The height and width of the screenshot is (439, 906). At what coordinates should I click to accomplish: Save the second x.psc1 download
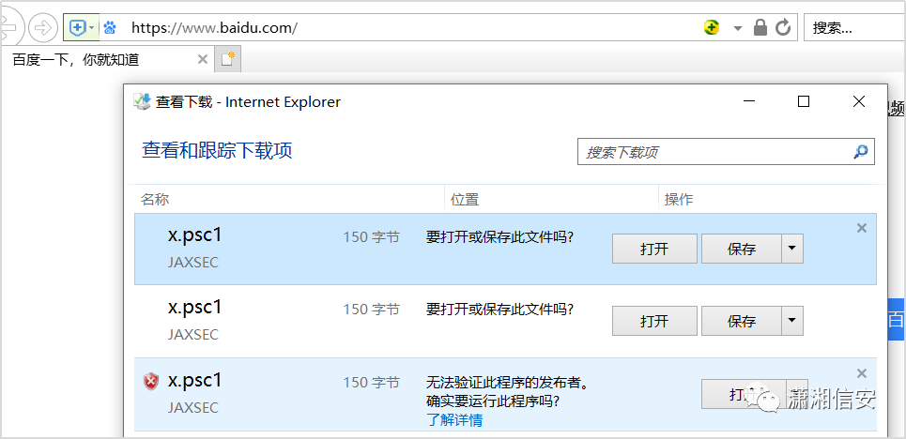[742, 321]
